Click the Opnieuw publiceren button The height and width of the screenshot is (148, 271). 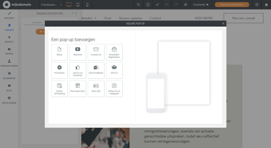tap(232, 4)
